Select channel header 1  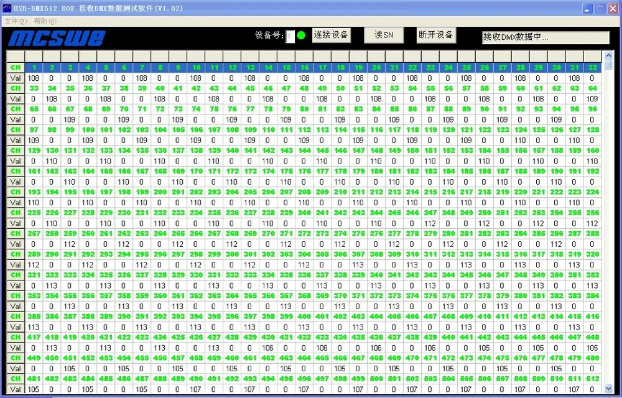(34, 67)
